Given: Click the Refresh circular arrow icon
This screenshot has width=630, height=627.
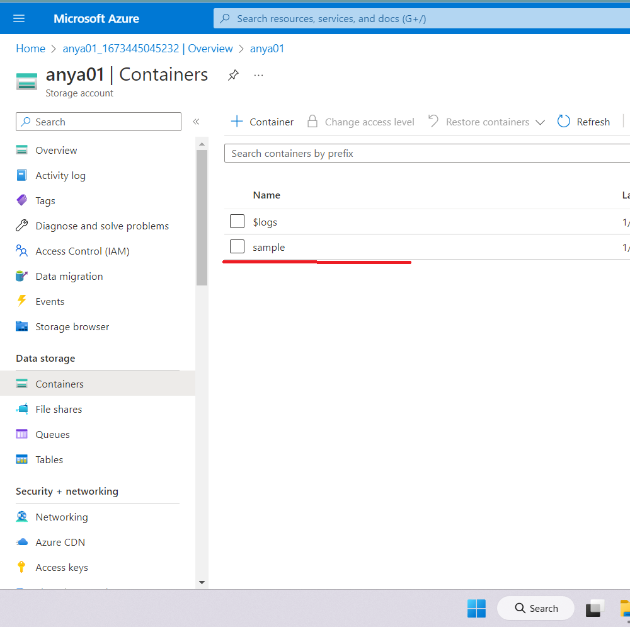Looking at the screenshot, I should [x=563, y=122].
